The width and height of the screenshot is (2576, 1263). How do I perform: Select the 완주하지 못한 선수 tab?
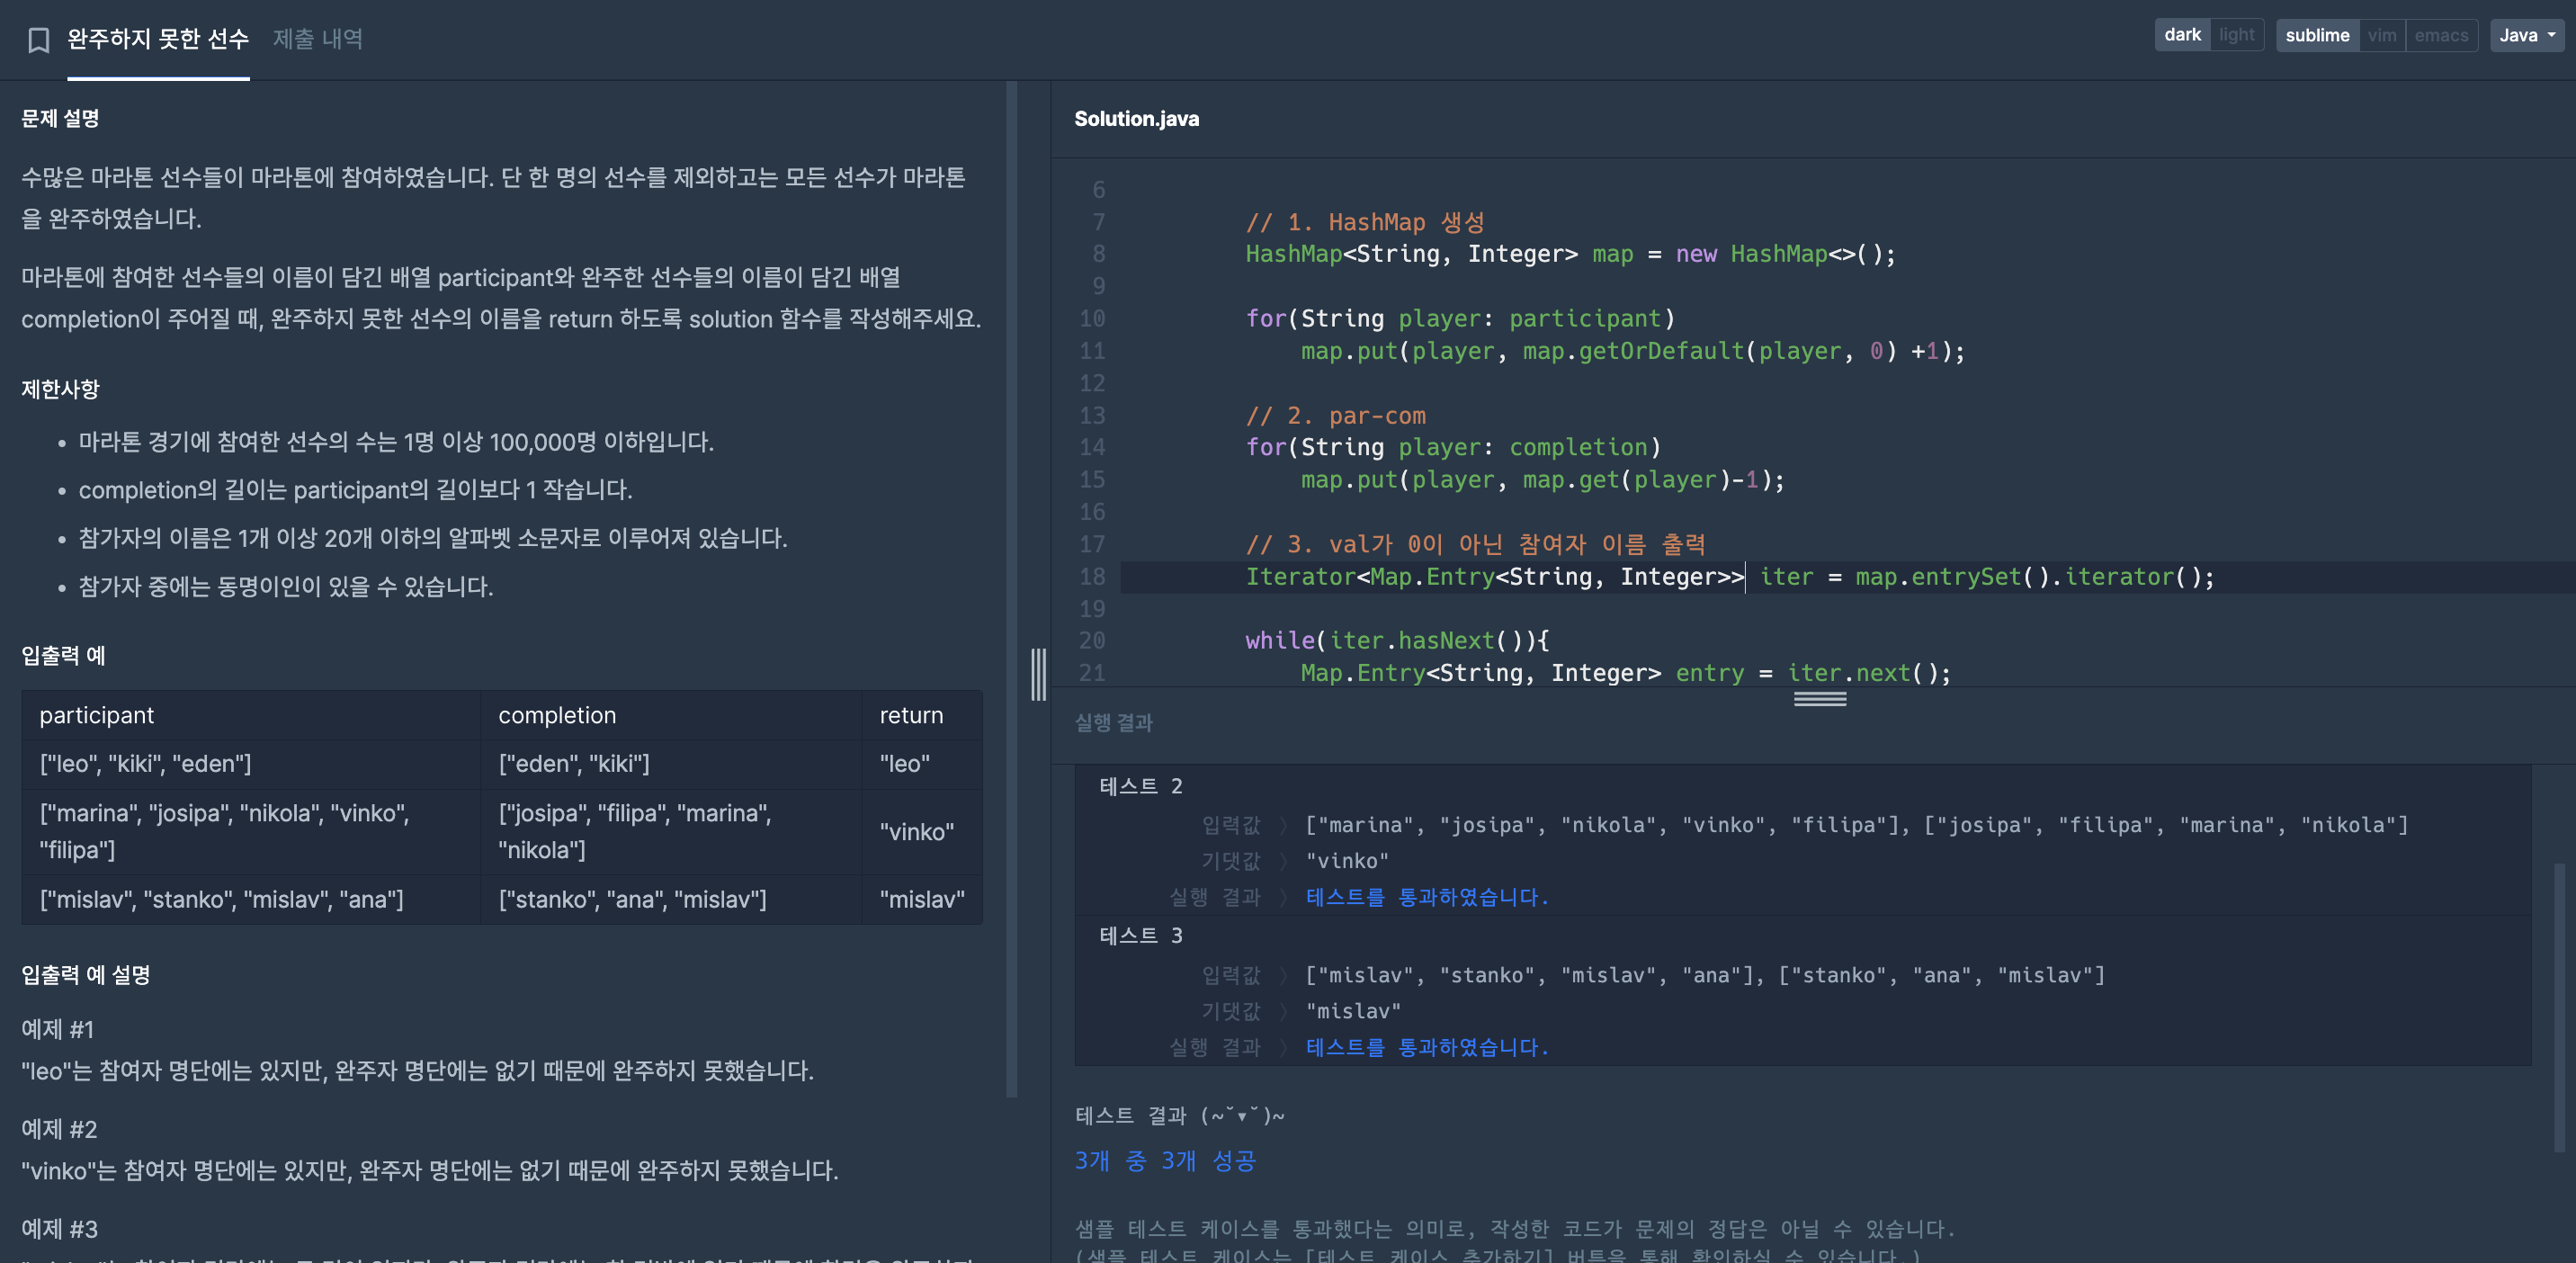(x=158, y=39)
